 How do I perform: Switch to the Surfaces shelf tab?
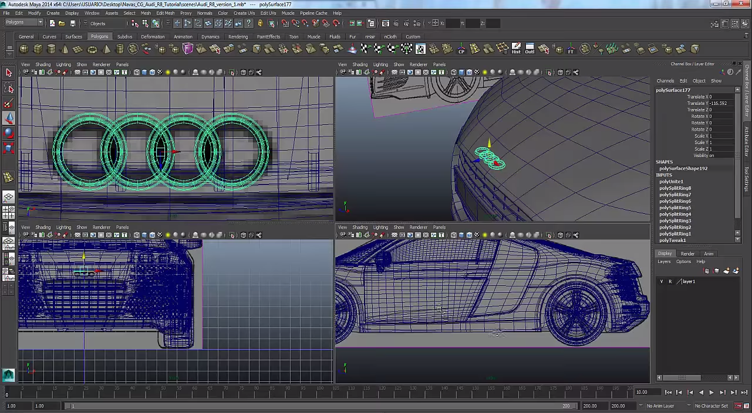pos(73,36)
